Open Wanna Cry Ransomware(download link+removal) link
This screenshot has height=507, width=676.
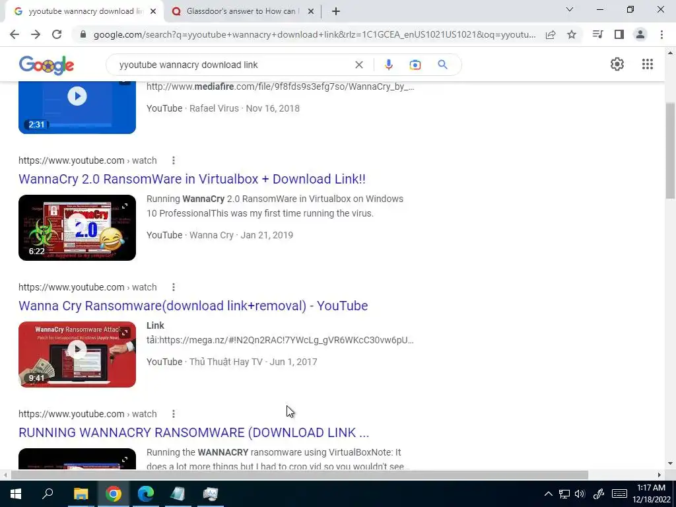[193, 306]
